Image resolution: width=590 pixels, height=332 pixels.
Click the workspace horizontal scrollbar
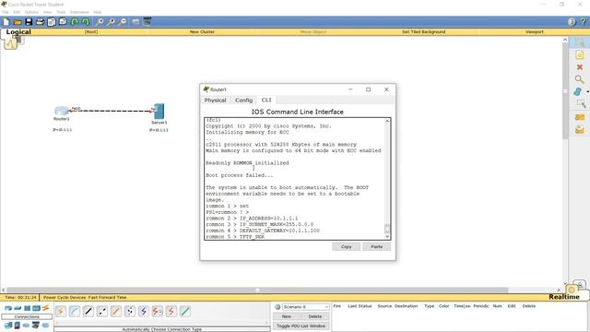(x=257, y=290)
